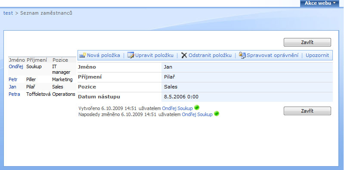Image resolution: width=344 pixels, height=170 pixels.
Task: Click the Odstranit položku X icon
Action: pyautogui.click(x=184, y=55)
